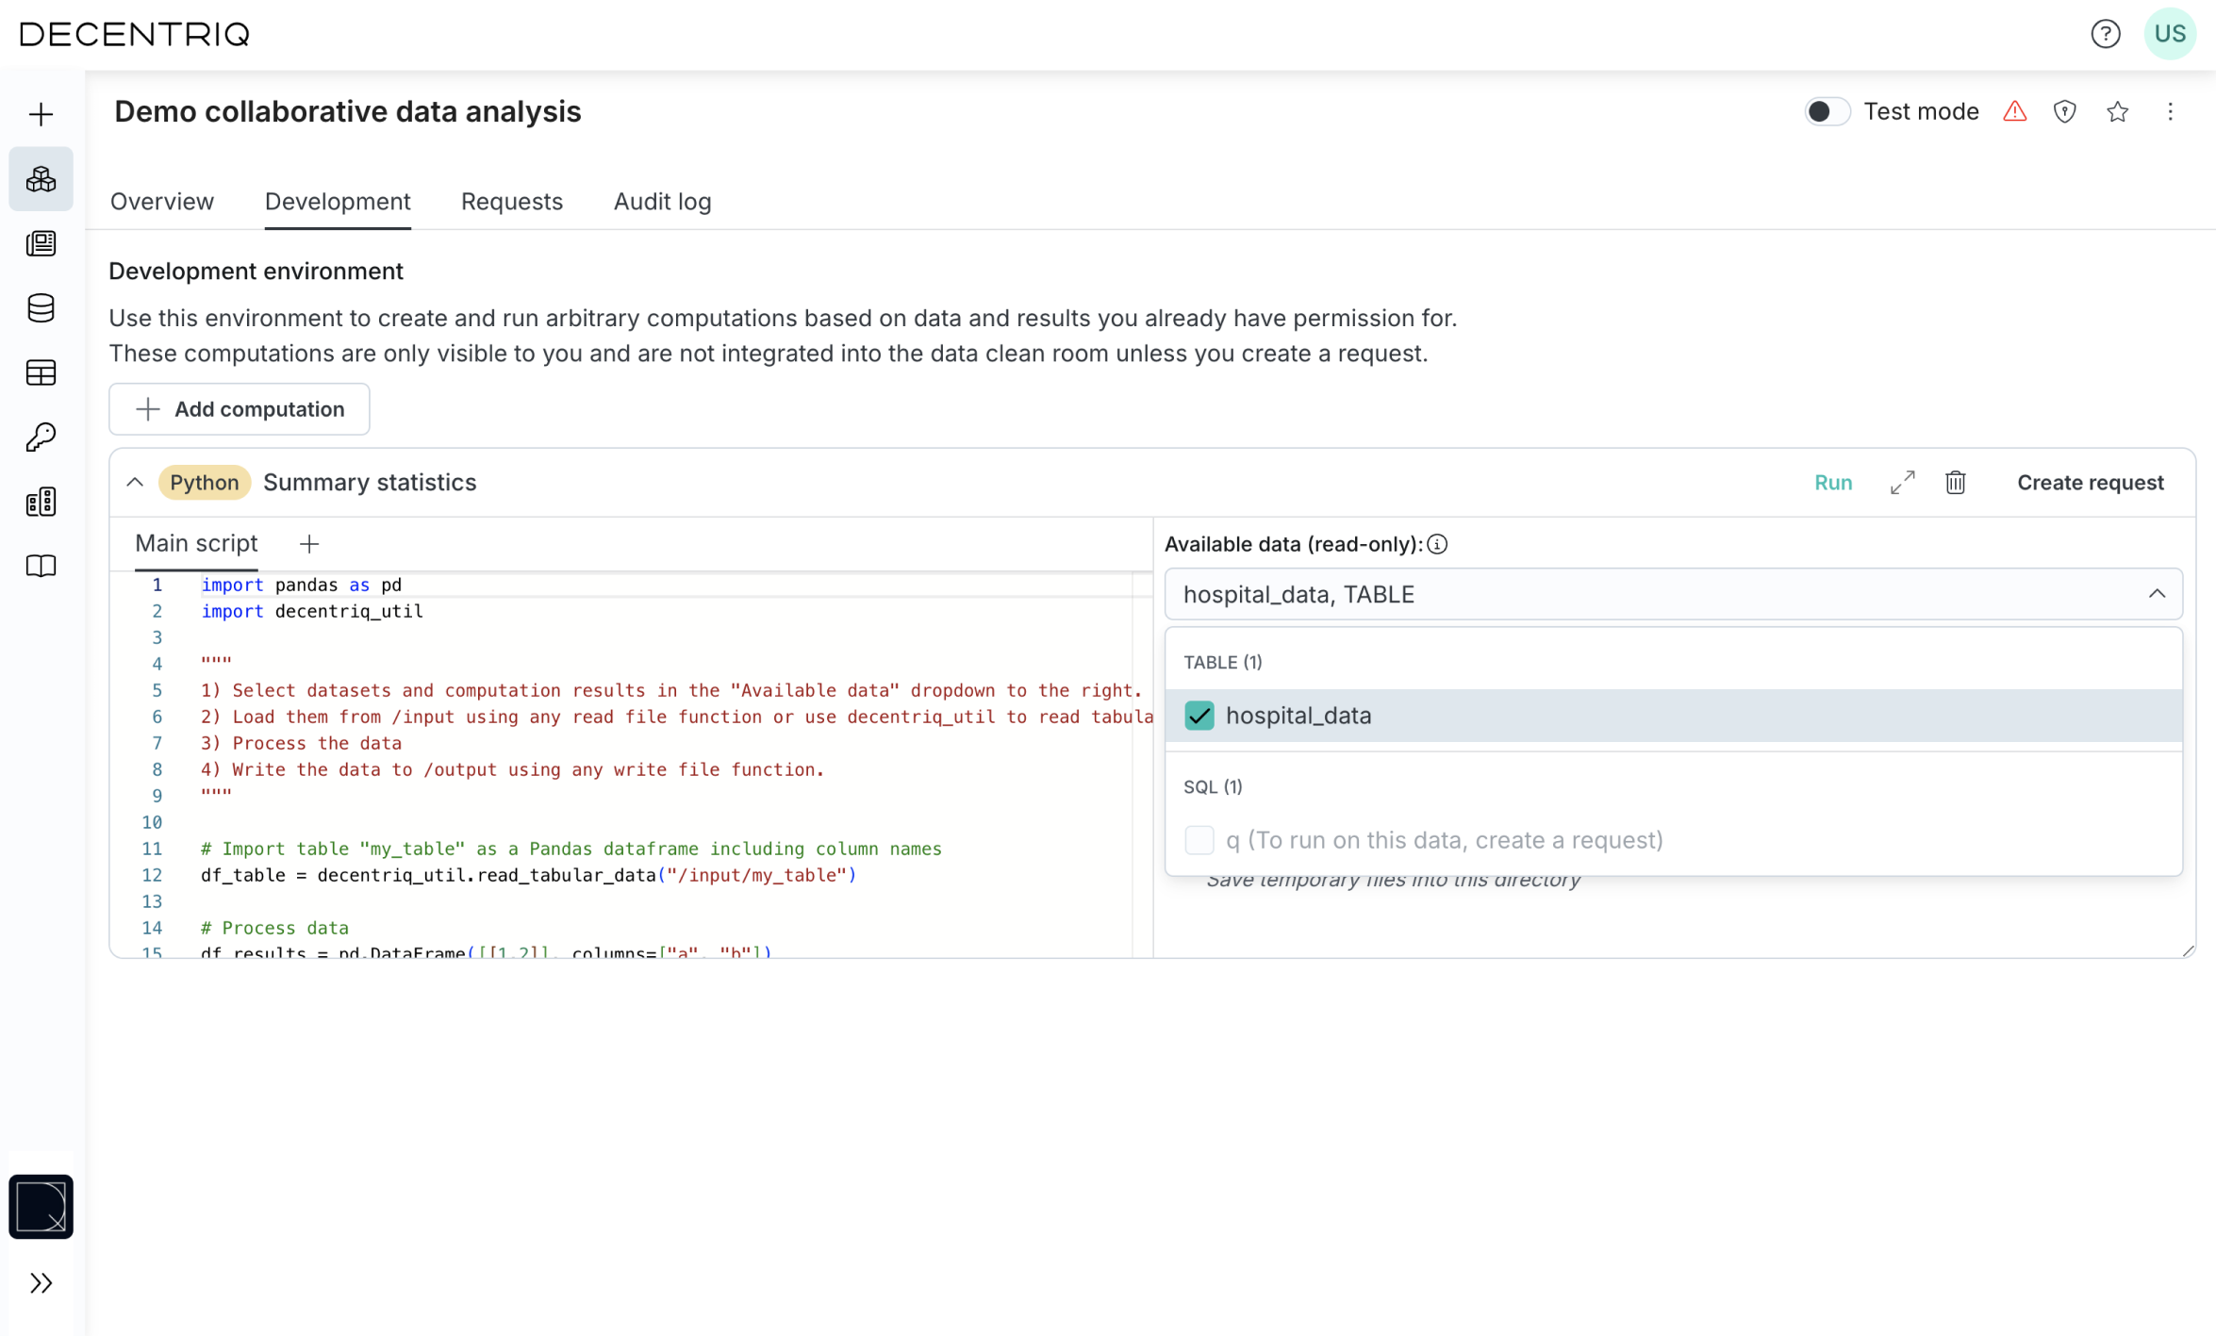The image size is (2216, 1336).
Task: Open the documentation book icon
Action: [x=41, y=566]
